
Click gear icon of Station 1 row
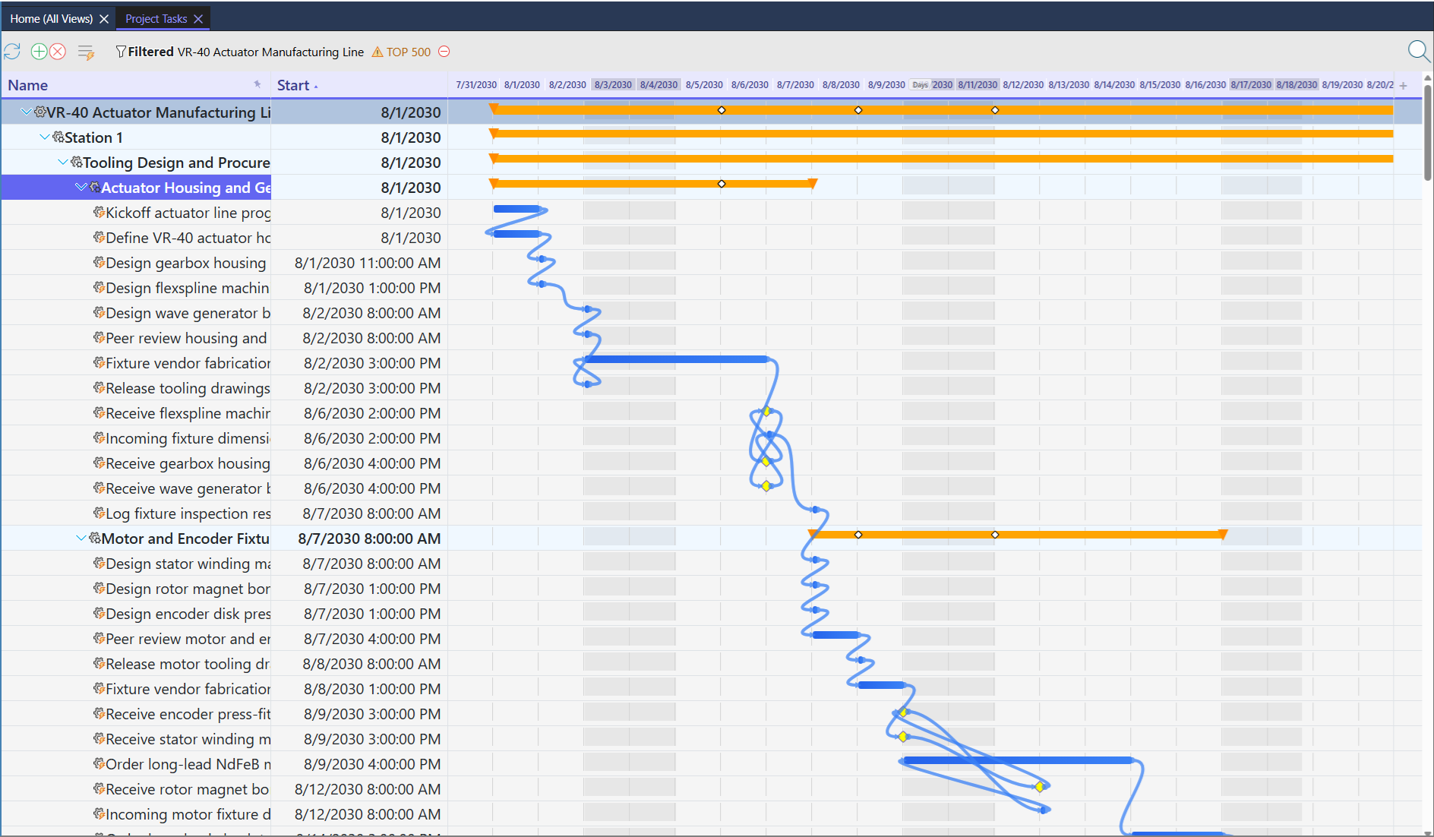(x=58, y=137)
